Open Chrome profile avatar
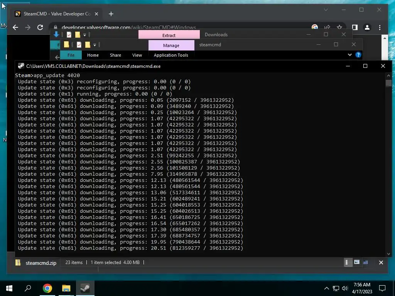 pos(367,27)
